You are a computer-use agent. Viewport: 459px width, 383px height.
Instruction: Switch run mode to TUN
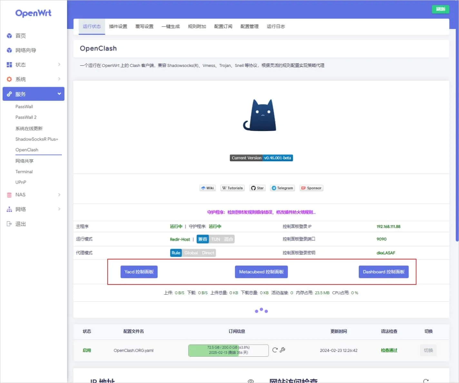(x=215, y=239)
